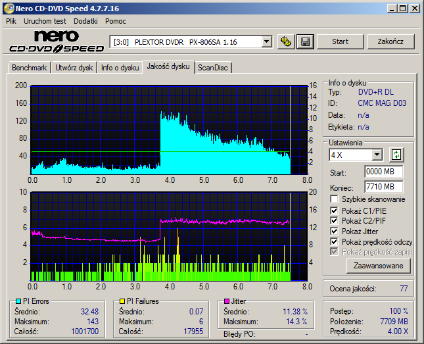Click the disabled Pokaż prędkość zapisu checkbox
The image size is (424, 344).
(334, 252)
